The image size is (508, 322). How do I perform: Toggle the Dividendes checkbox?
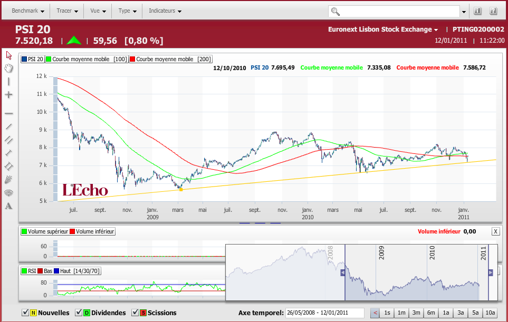click(79, 313)
